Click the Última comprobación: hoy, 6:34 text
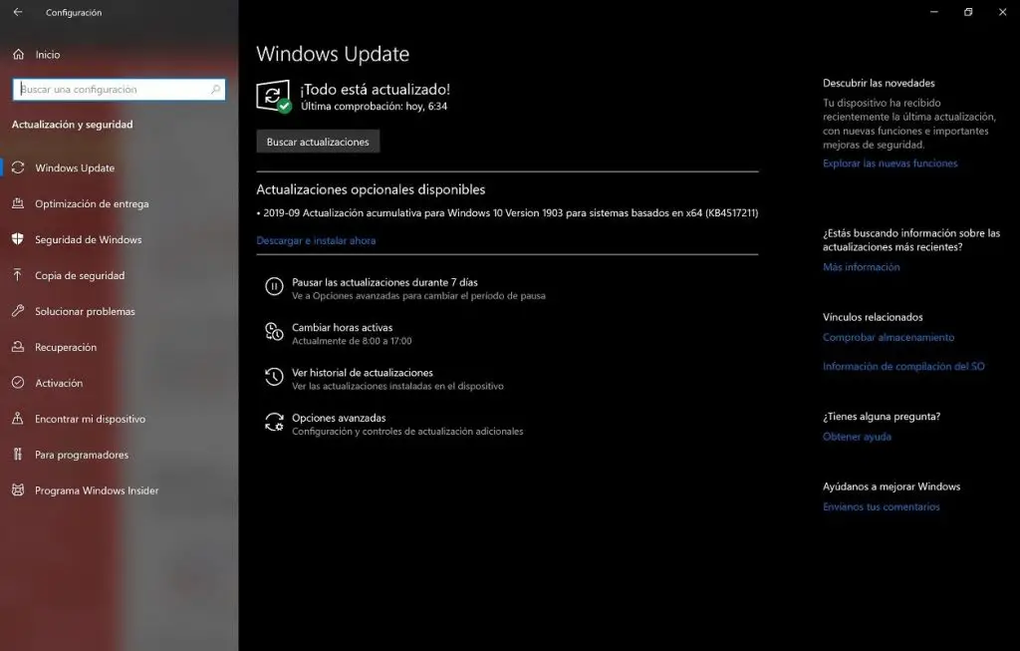1020x651 pixels. 375,106
